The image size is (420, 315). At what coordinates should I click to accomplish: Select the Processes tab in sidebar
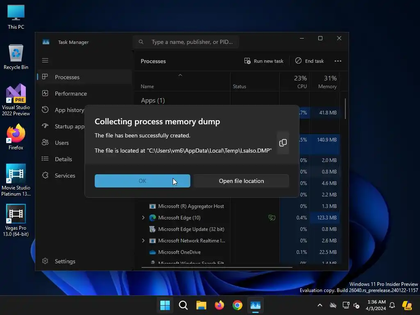(x=85, y=77)
